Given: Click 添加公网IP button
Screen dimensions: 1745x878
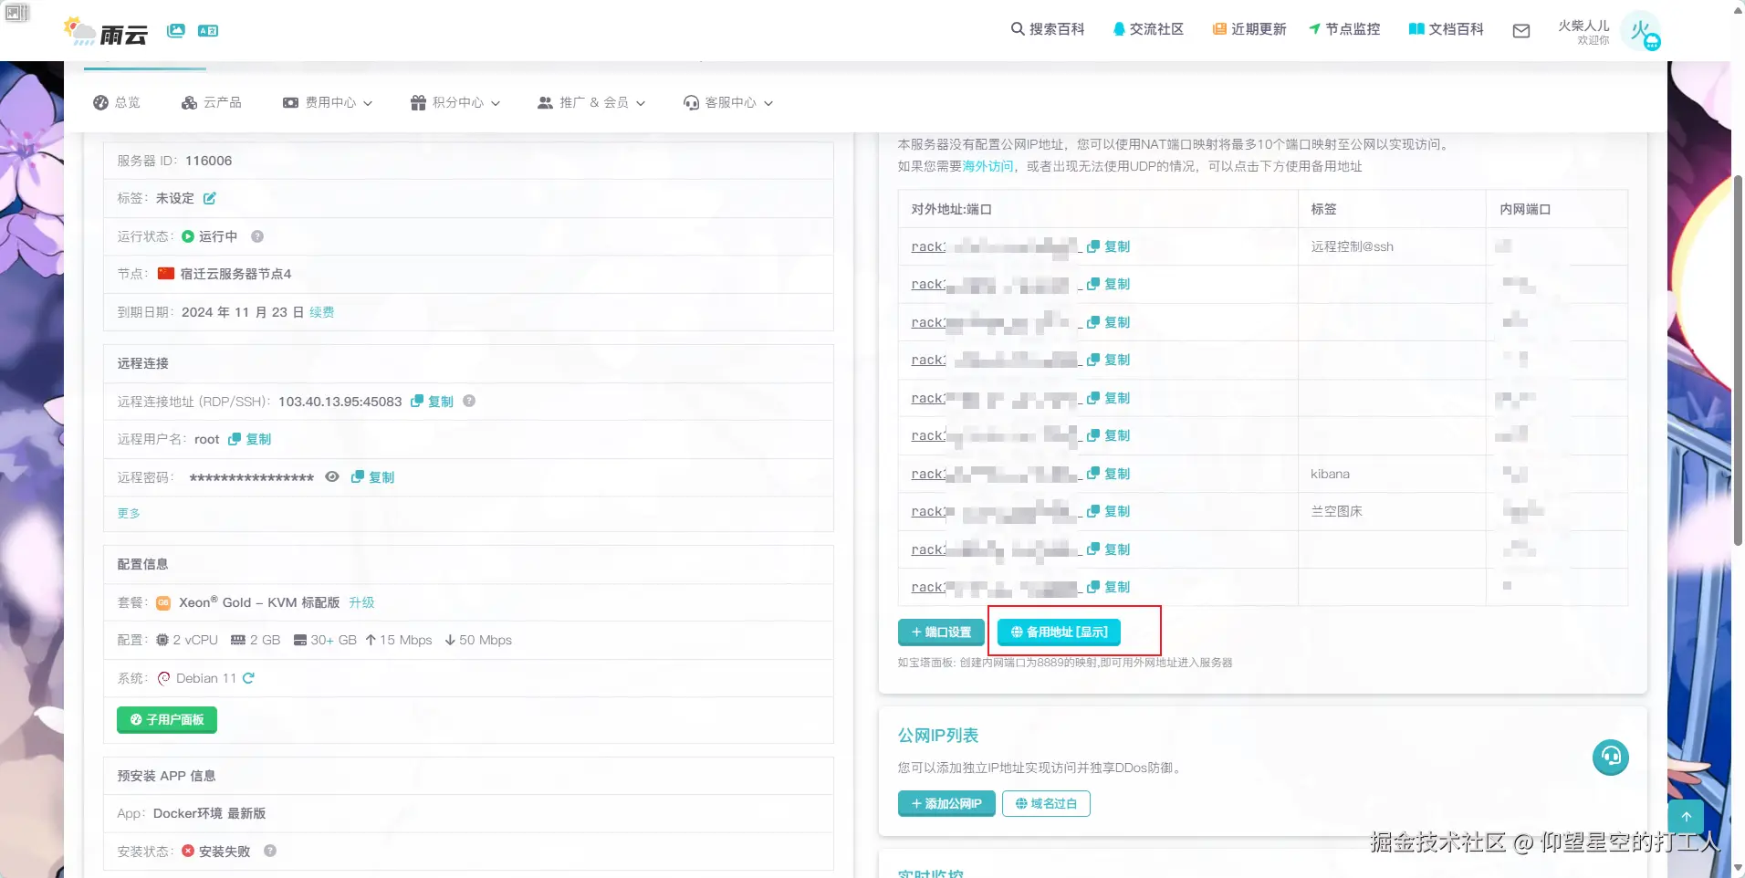Looking at the screenshot, I should pos(946,804).
